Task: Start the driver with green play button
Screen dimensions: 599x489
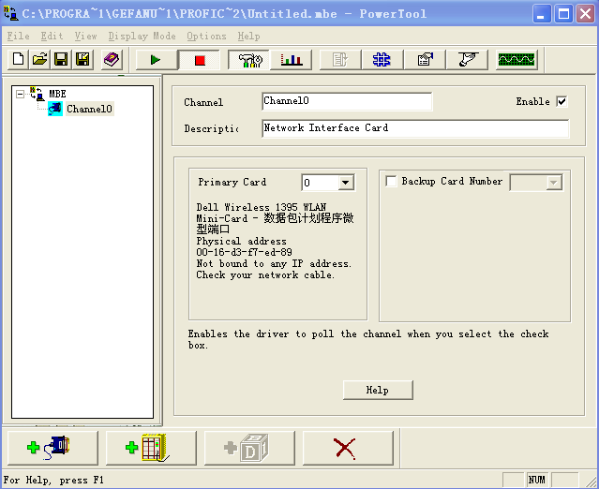Action: click(x=157, y=60)
